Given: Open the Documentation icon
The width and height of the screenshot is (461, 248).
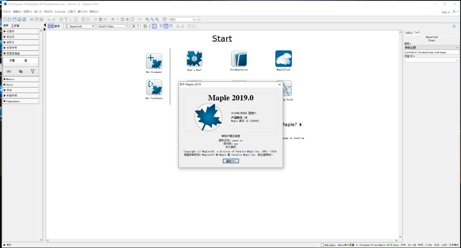Looking at the screenshot, I should pyautogui.click(x=239, y=59).
